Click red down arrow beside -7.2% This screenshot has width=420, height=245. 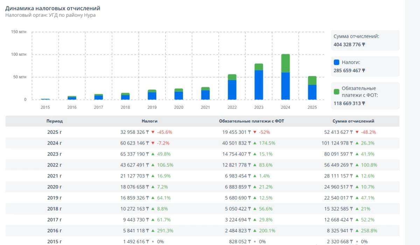(x=153, y=143)
